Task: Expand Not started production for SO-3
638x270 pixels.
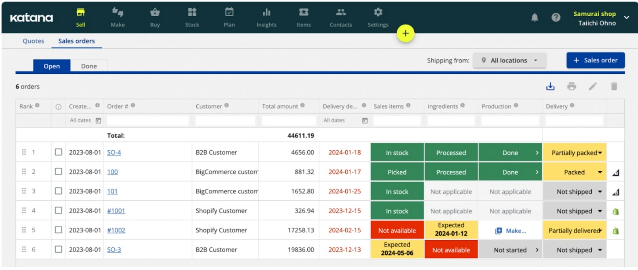Action: 537,250
